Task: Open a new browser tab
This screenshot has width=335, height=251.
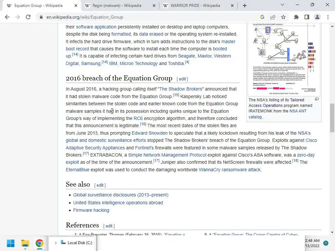Action: pos(245,6)
